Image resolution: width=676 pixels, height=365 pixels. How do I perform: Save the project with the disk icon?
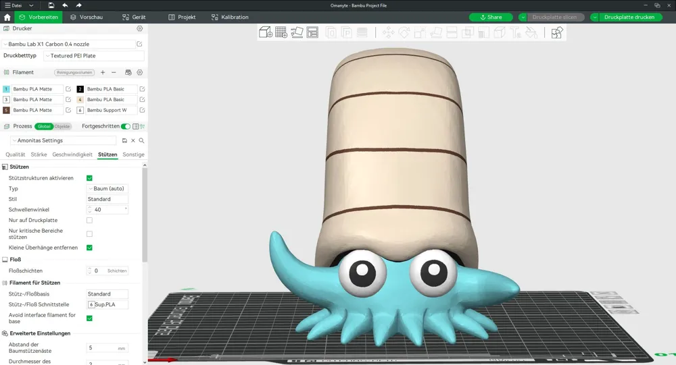[51, 5]
